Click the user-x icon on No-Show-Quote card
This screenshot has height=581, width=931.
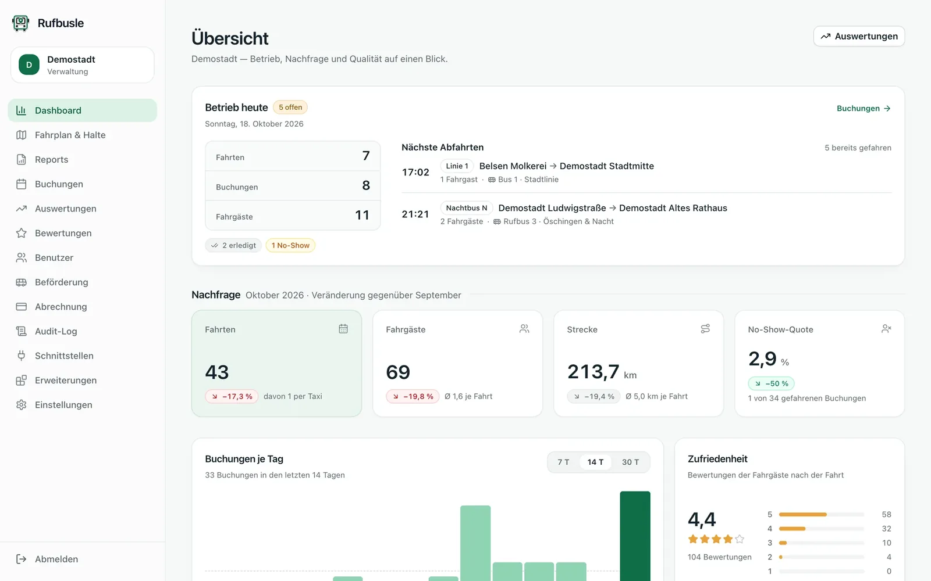pyautogui.click(x=886, y=329)
